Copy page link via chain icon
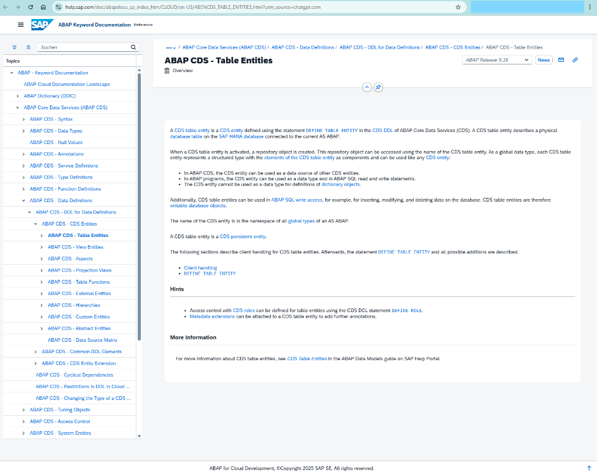This screenshot has height=472, width=597. click(x=576, y=60)
